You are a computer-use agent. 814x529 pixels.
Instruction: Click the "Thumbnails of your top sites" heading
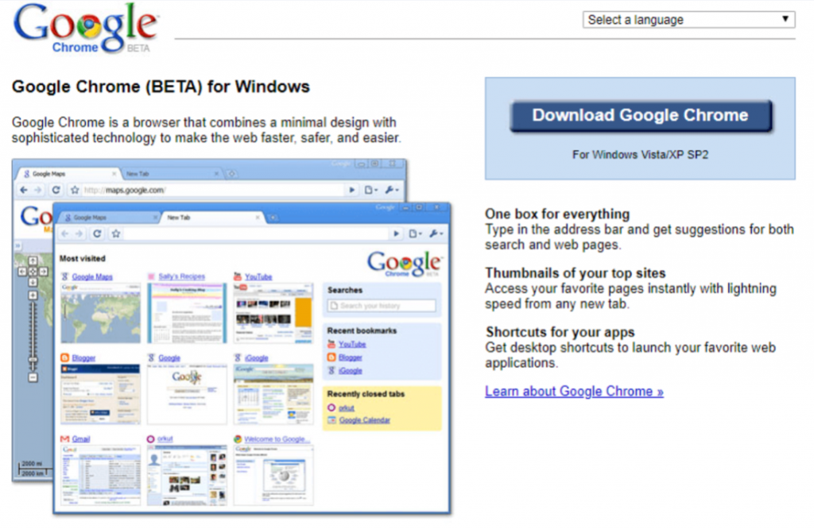click(576, 272)
